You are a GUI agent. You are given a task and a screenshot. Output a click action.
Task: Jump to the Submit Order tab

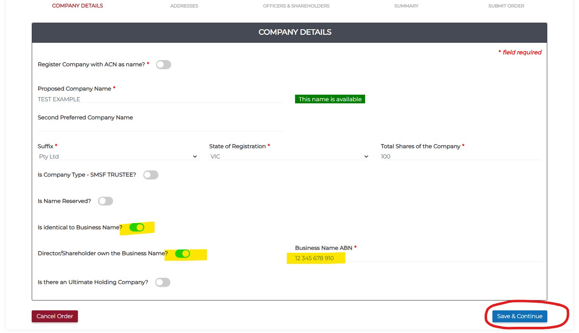[x=506, y=6]
